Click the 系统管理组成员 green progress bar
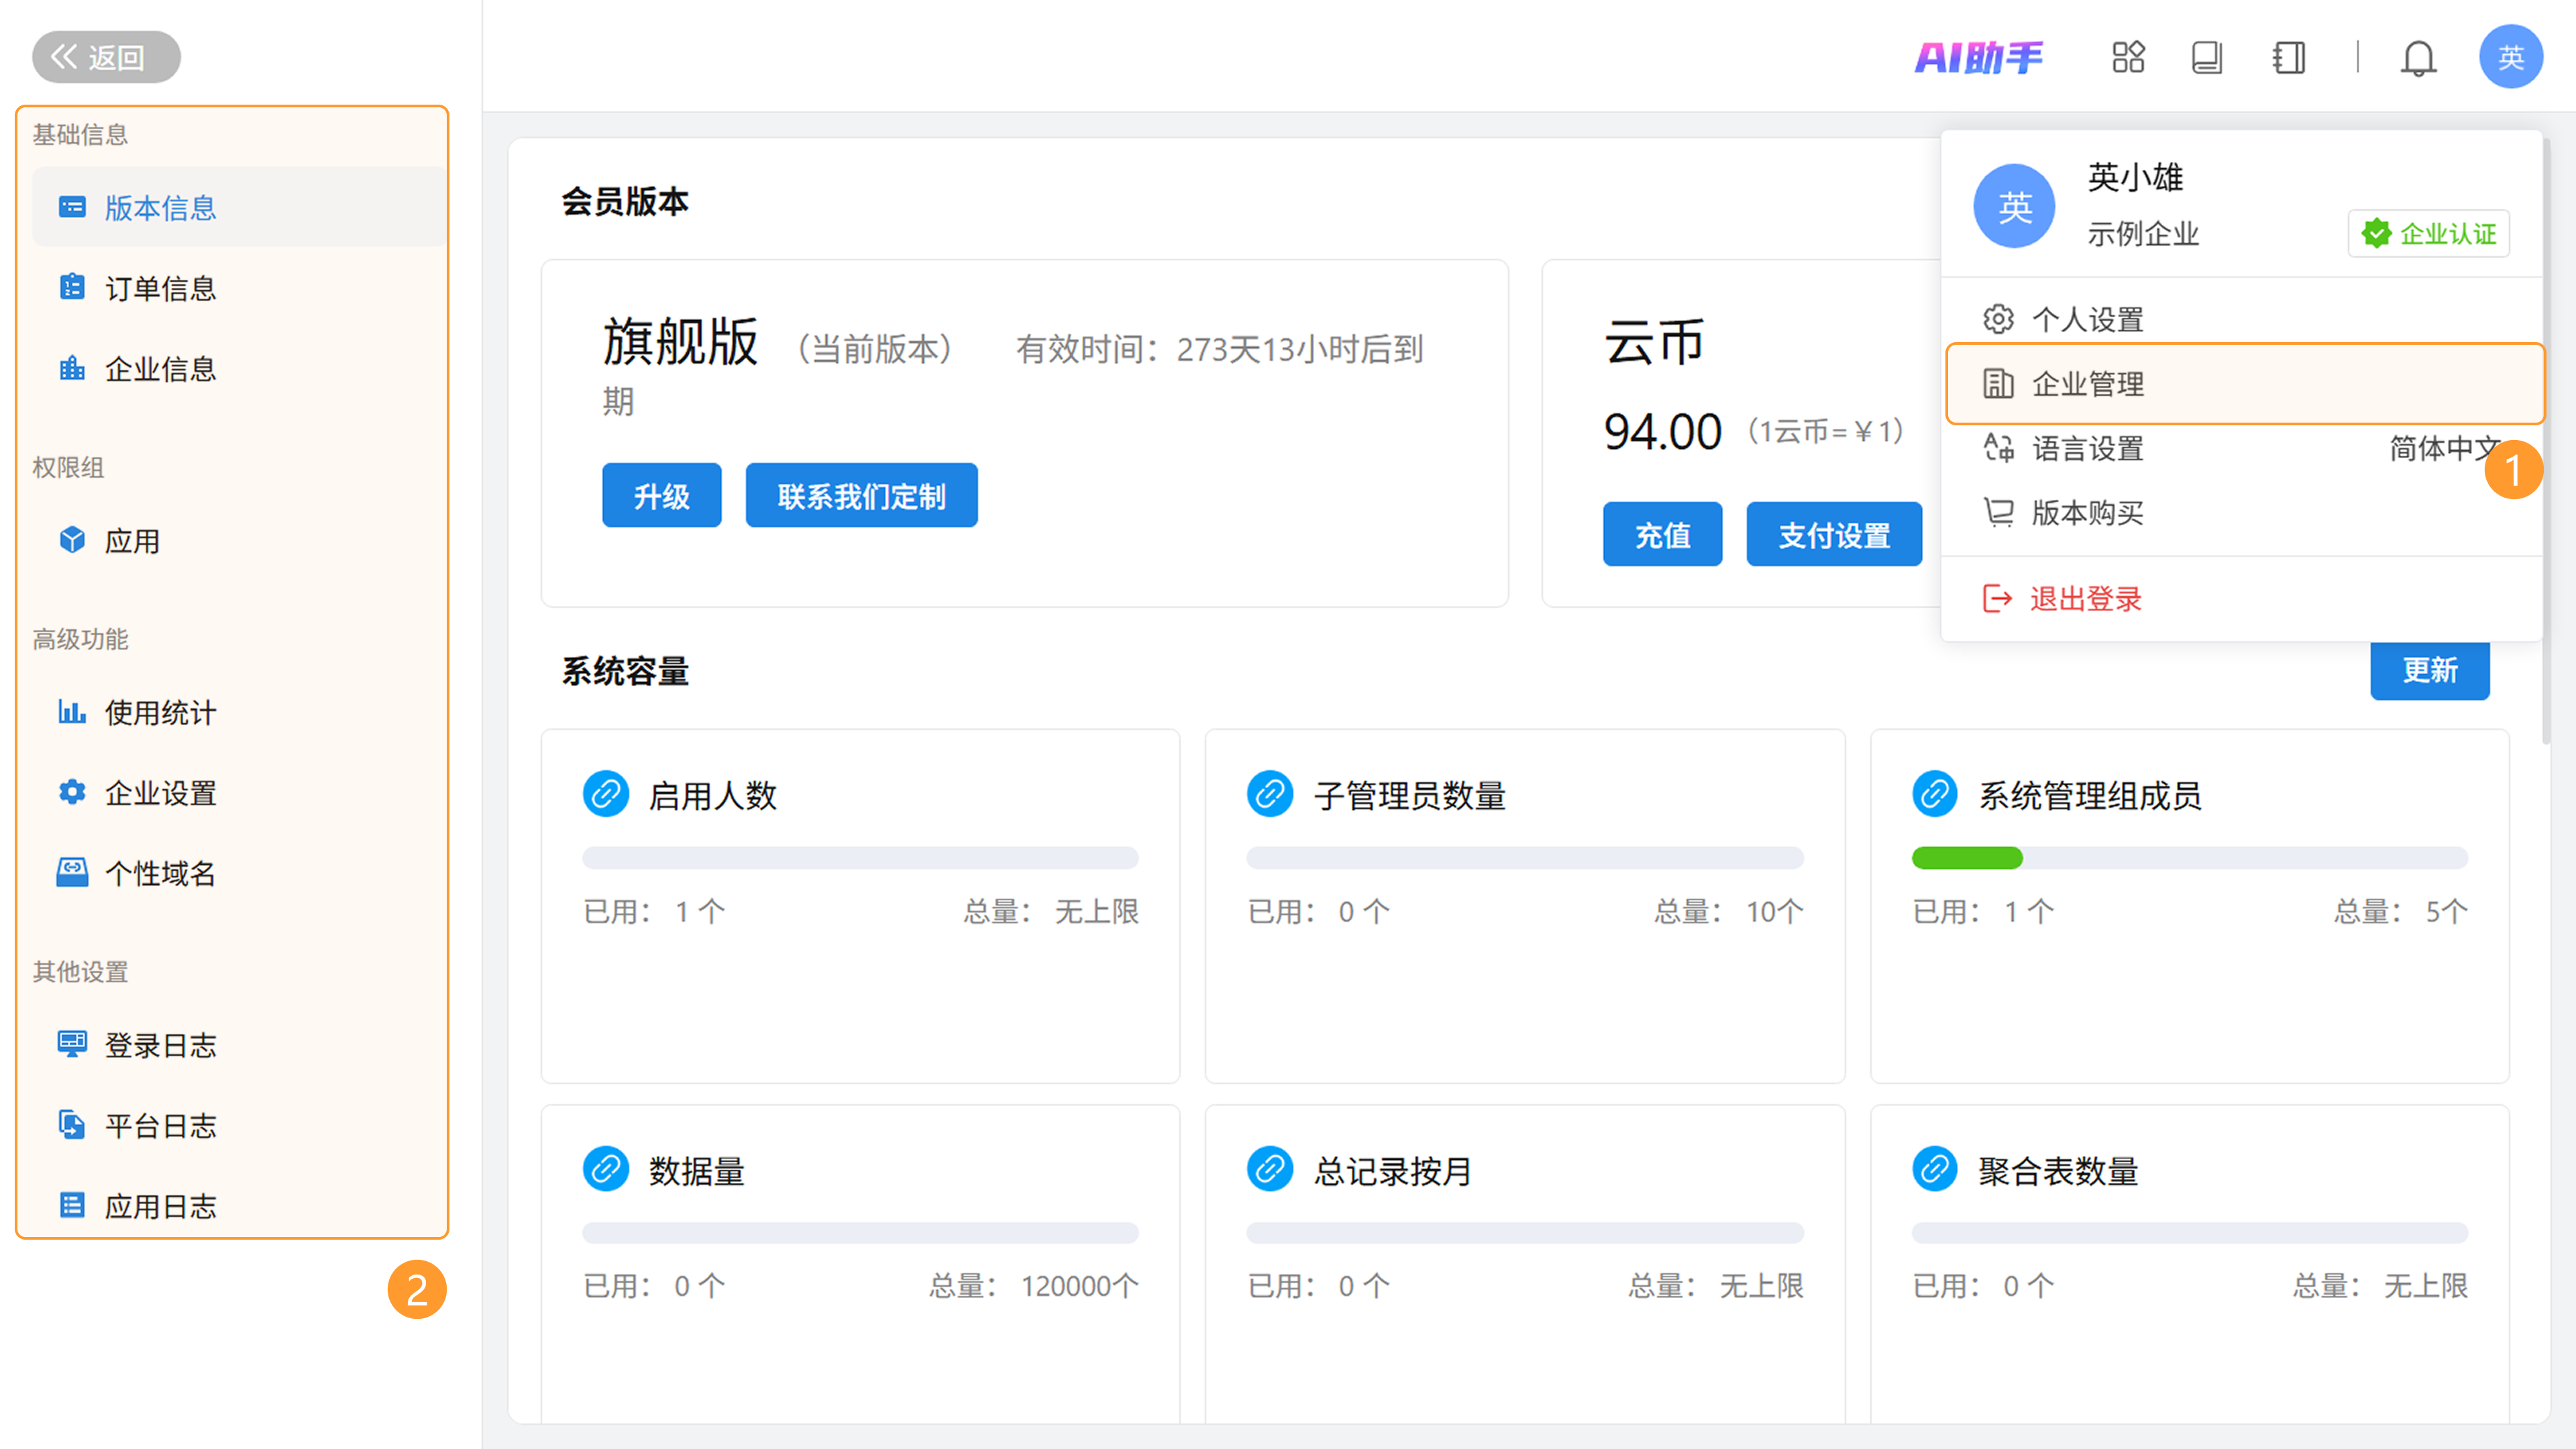2576x1449 pixels. pos(1967,858)
